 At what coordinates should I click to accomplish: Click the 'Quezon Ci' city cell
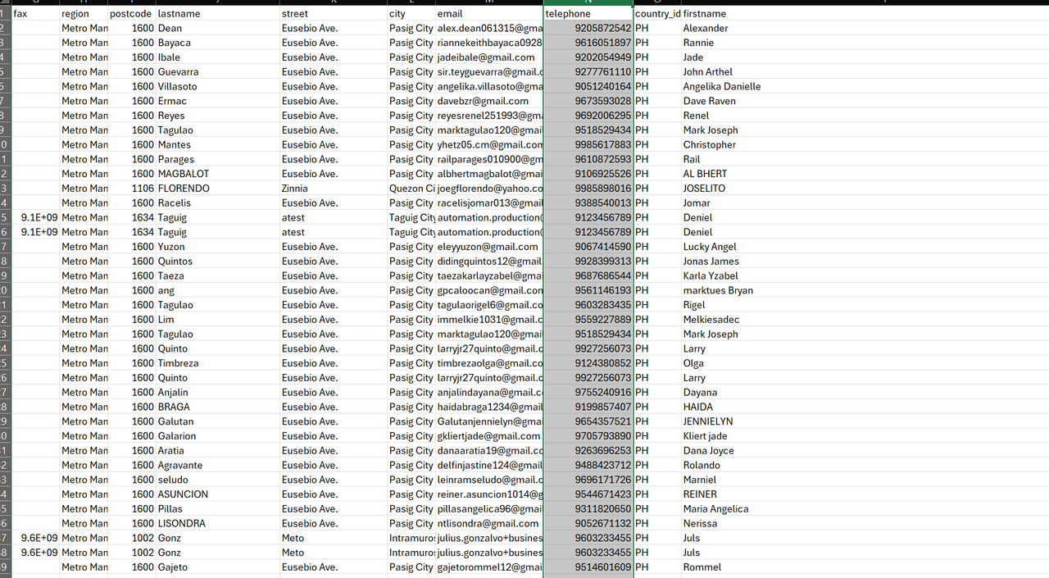[x=411, y=189]
